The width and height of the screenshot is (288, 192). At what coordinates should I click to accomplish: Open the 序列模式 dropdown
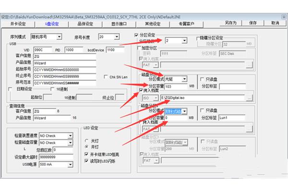[59, 37]
